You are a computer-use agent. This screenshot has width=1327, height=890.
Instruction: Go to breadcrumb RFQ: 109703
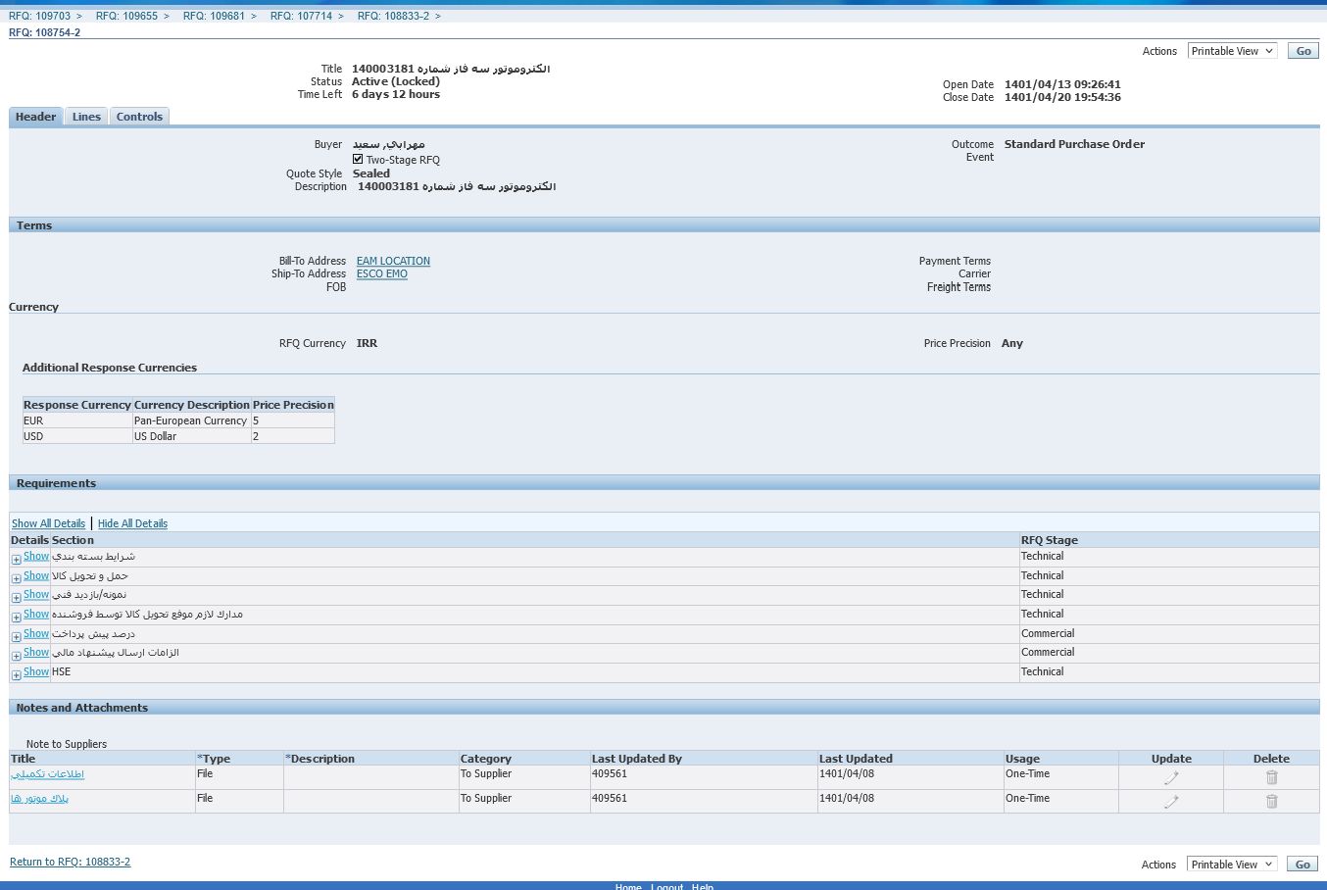tap(39, 16)
